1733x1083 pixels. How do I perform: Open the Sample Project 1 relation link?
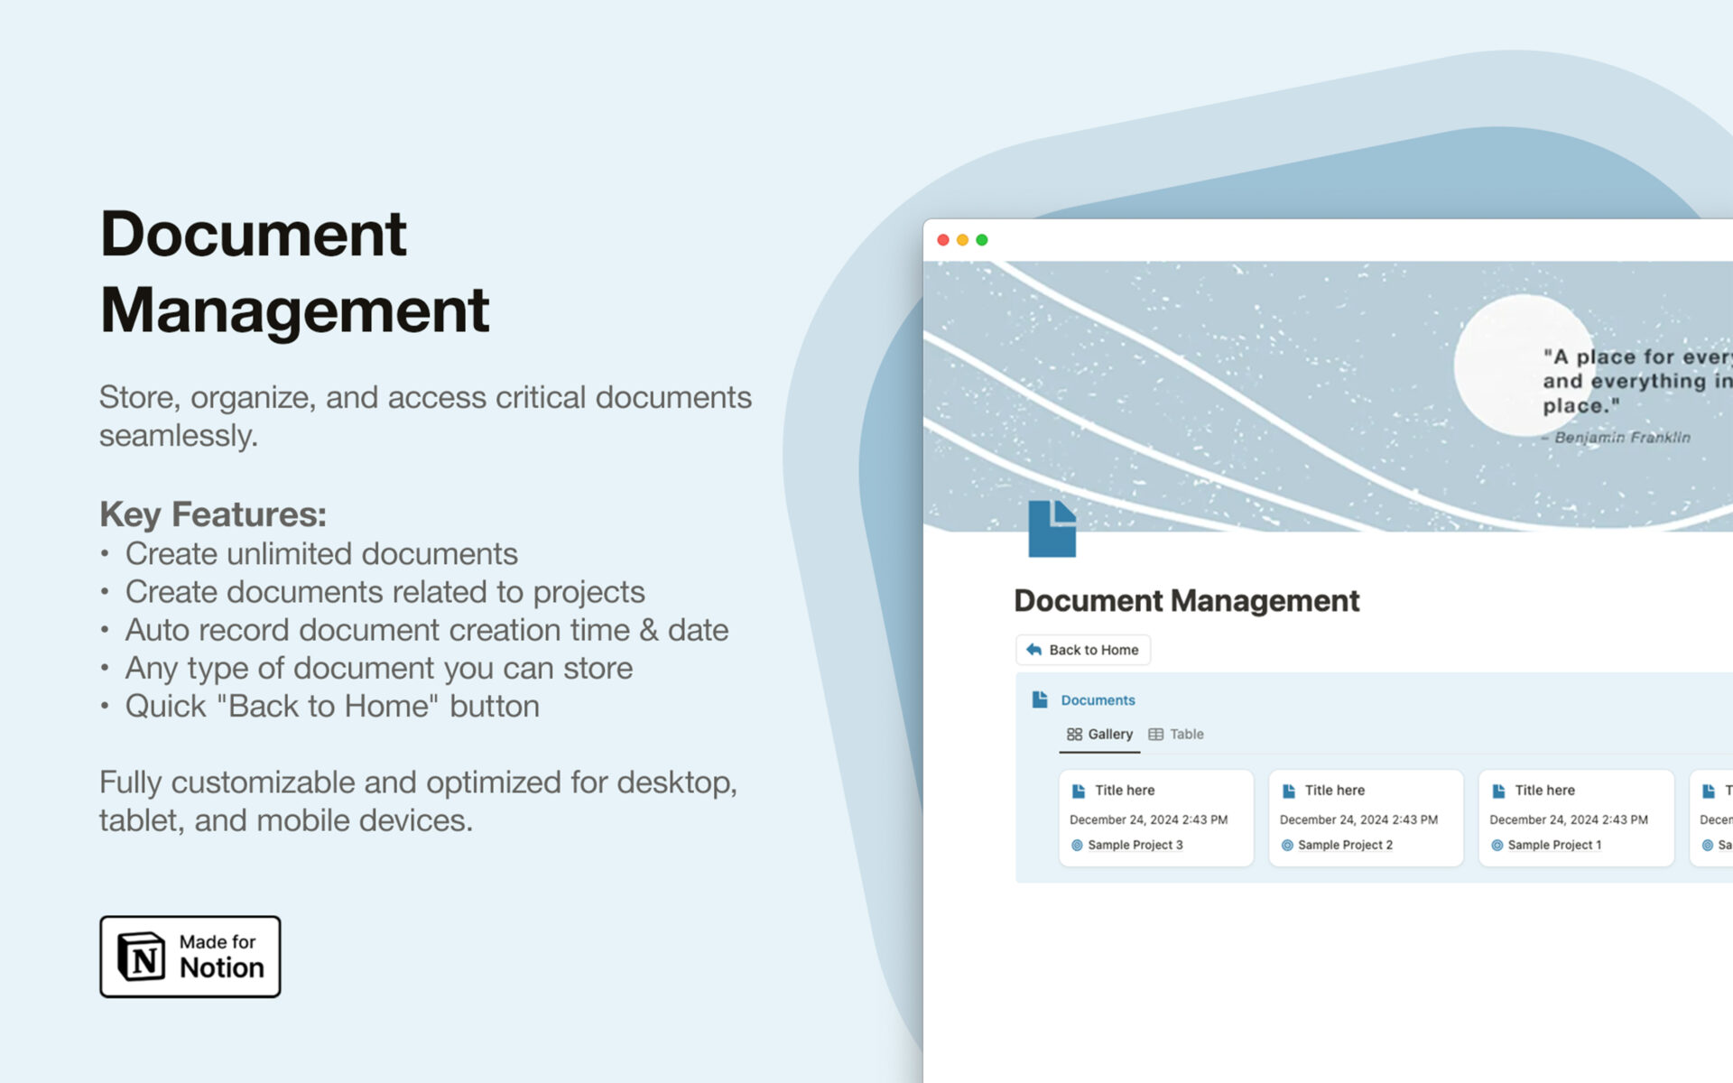tap(1554, 846)
